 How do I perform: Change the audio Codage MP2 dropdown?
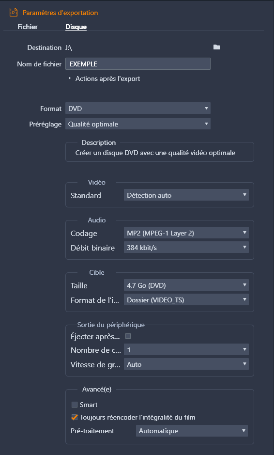click(x=186, y=233)
